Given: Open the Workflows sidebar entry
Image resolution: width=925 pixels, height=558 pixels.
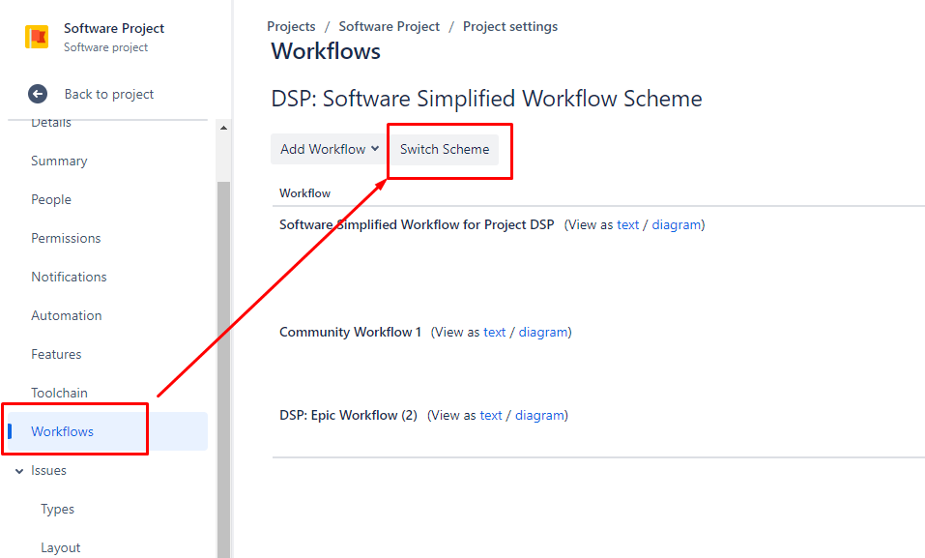Looking at the screenshot, I should [65, 431].
